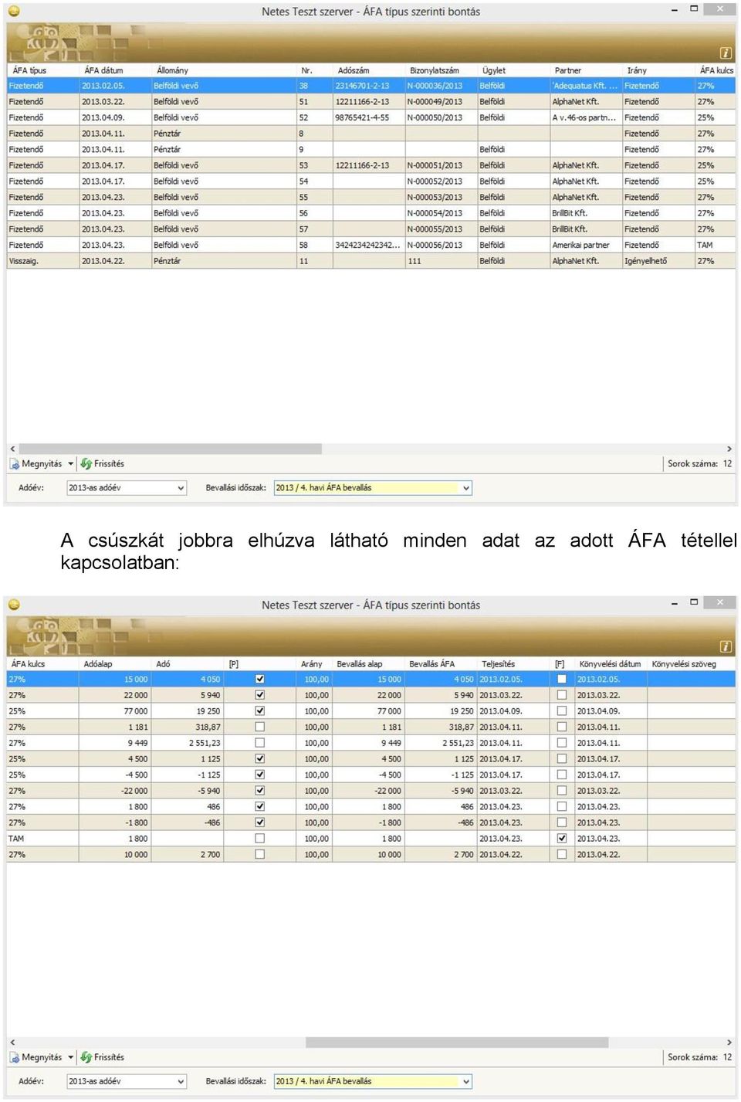Toggle the [F] checkbox on the 10 000 Adóalap row
Viewport: 741px width, 1102px height.
562,854
